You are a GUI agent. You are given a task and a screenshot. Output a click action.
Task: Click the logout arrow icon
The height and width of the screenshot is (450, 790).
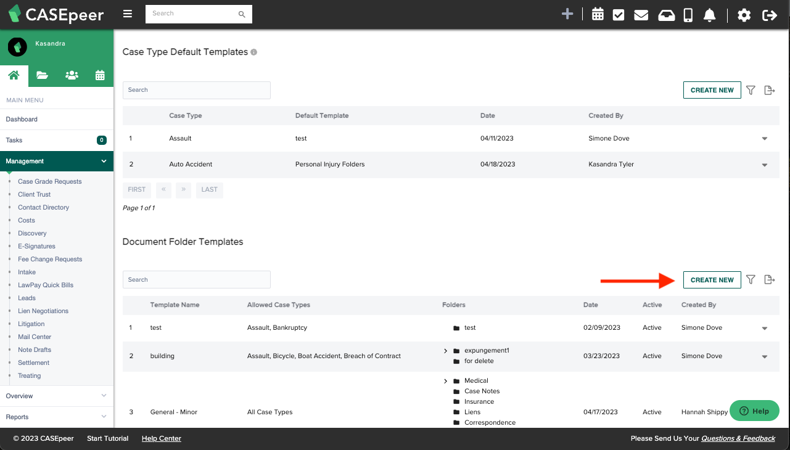pyautogui.click(x=769, y=15)
